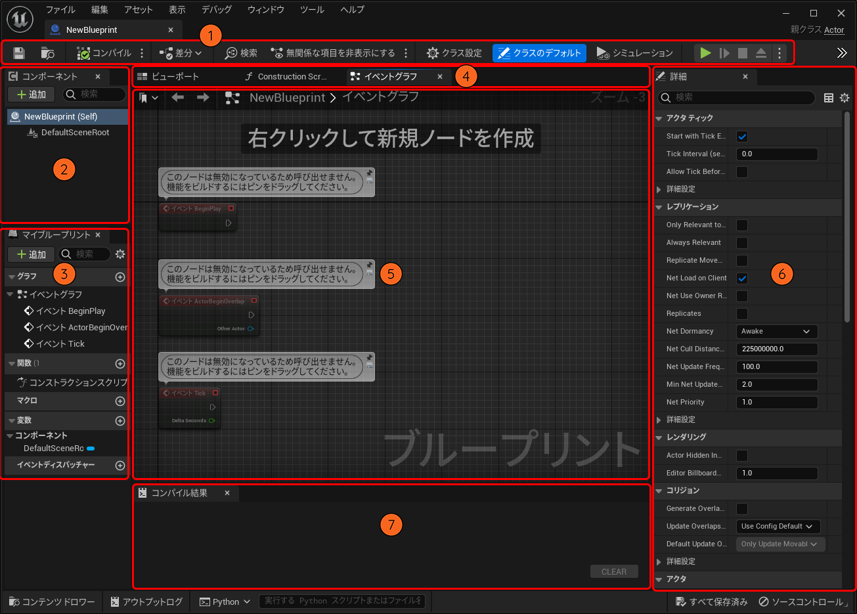This screenshot has height=614, width=857.
Task: Click the 追加 button in Components panel
Action: pos(32,95)
